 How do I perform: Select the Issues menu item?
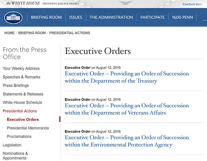pos(76,18)
